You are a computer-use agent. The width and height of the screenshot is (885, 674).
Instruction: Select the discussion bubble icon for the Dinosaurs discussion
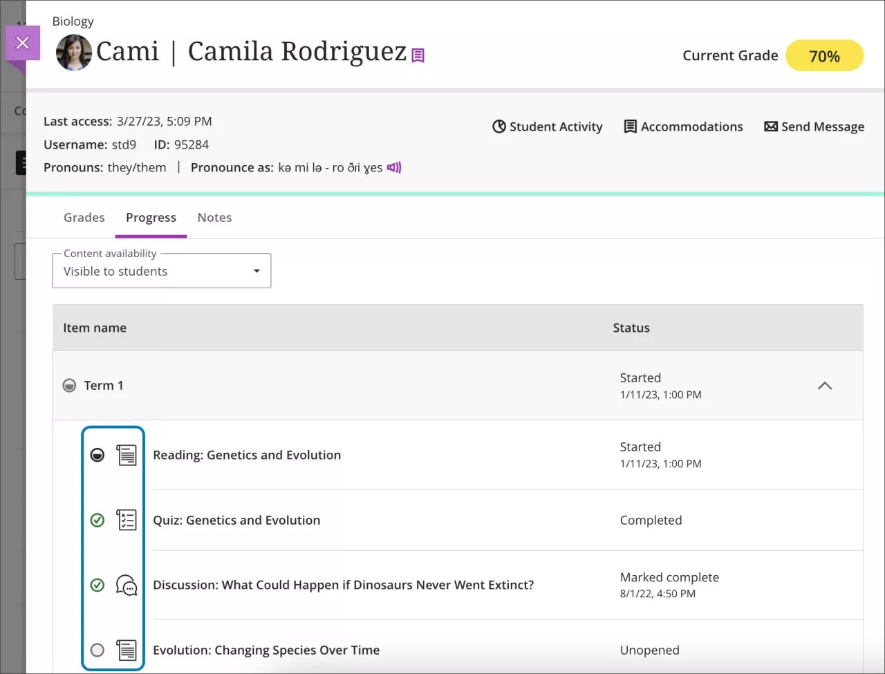(127, 585)
